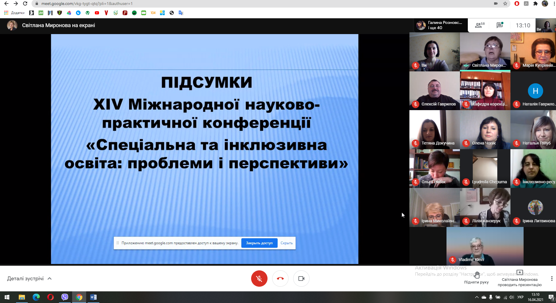
Task: Click the raise hand icon
Action: pyautogui.click(x=476, y=275)
